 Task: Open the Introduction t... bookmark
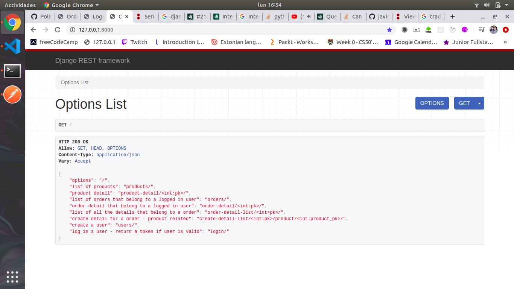179,42
